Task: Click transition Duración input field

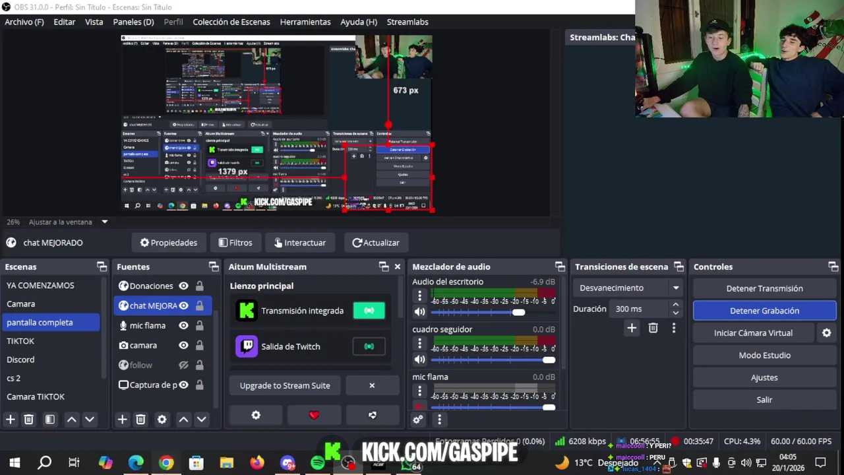Action: (640, 309)
